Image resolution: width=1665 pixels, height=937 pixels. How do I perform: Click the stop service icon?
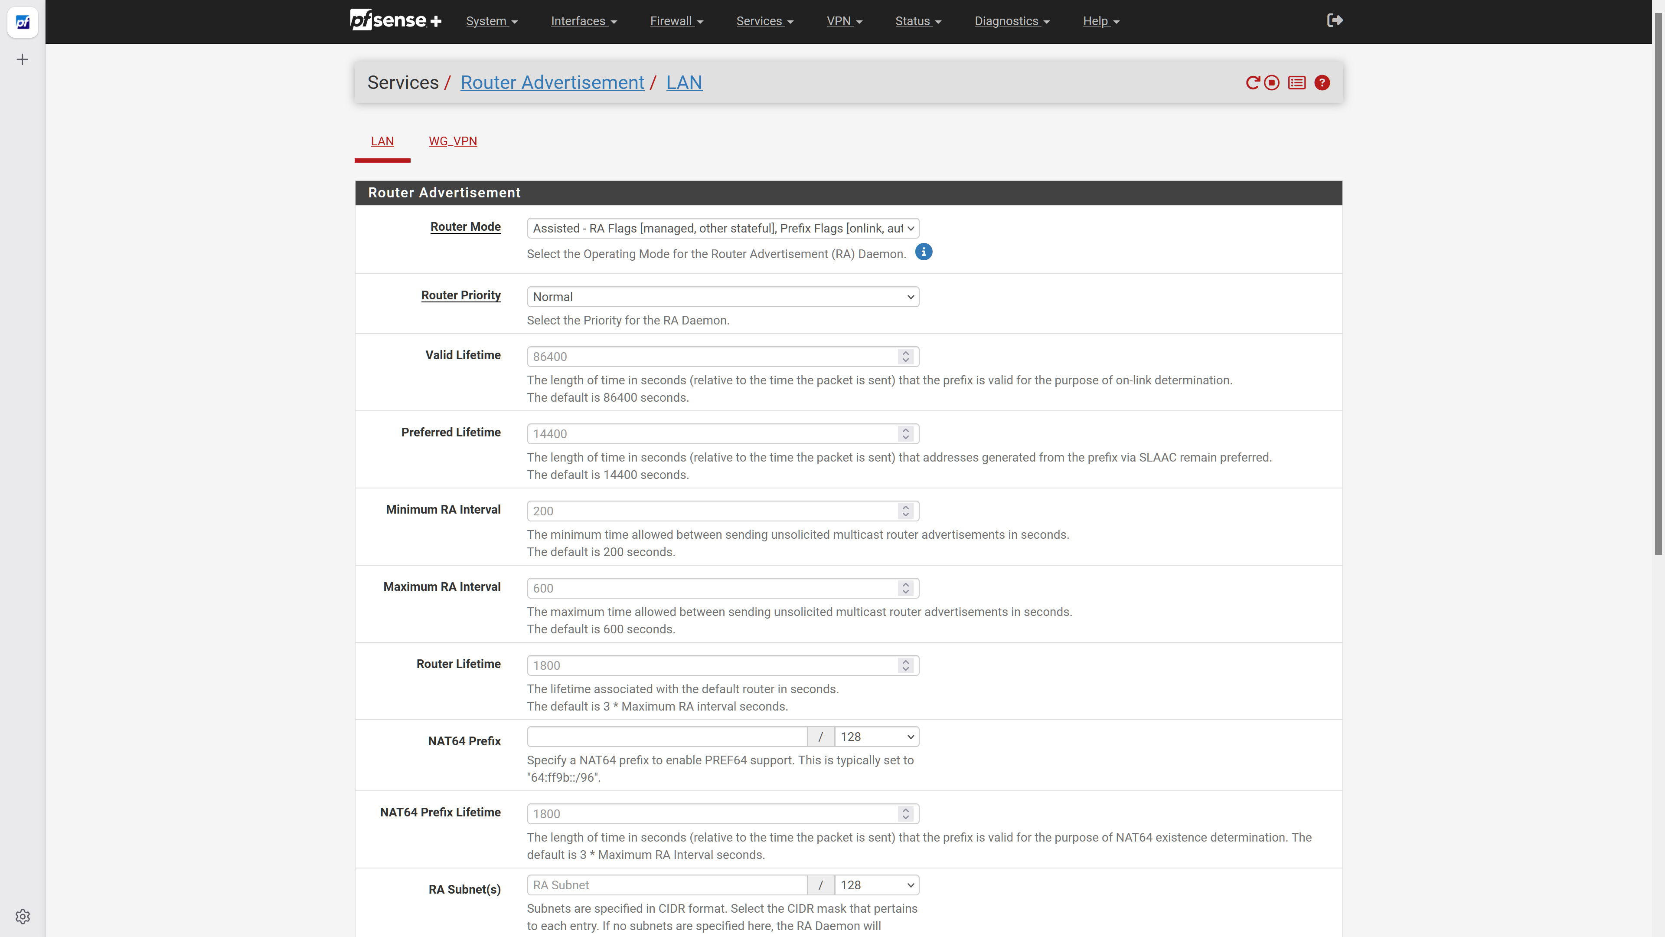point(1272,83)
